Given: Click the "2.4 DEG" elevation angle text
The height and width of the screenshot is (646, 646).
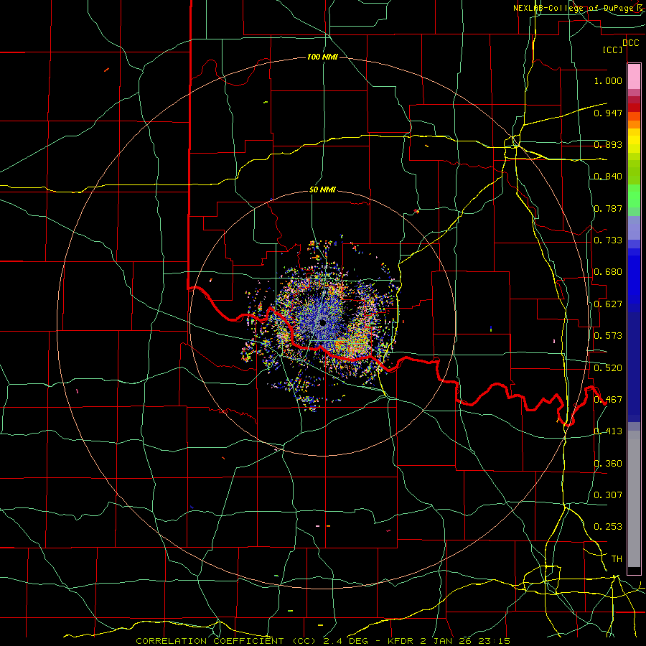Looking at the screenshot, I should [x=345, y=641].
